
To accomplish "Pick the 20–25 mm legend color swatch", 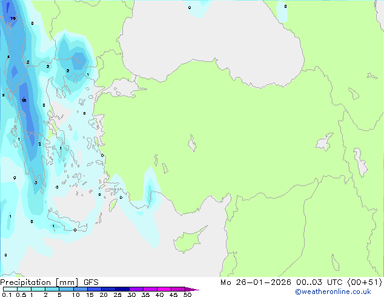I will click(x=108, y=289).
